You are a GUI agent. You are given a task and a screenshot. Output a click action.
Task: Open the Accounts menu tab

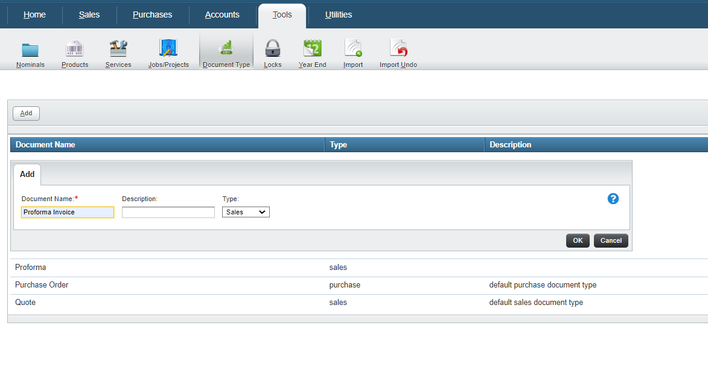[x=222, y=14]
